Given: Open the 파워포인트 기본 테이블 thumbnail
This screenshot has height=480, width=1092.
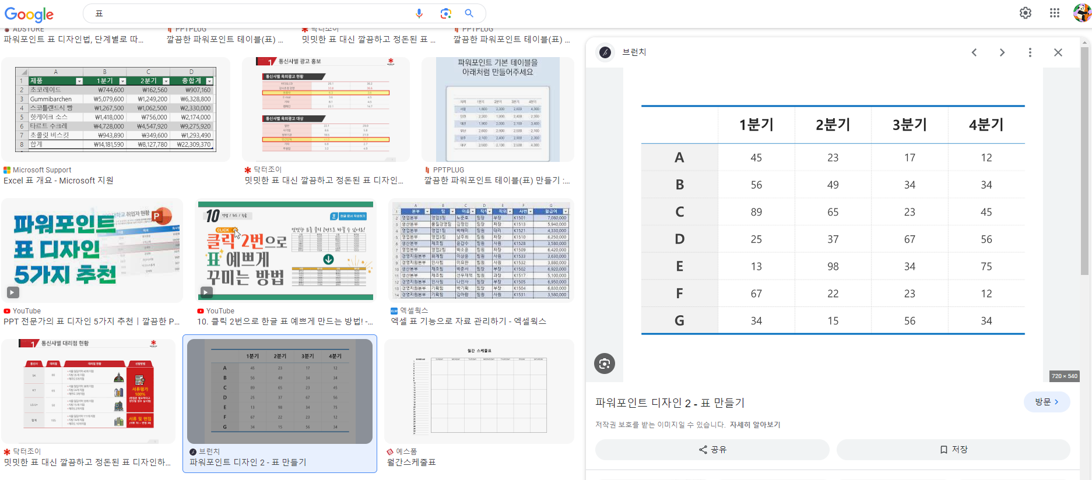Looking at the screenshot, I should pyautogui.click(x=498, y=110).
